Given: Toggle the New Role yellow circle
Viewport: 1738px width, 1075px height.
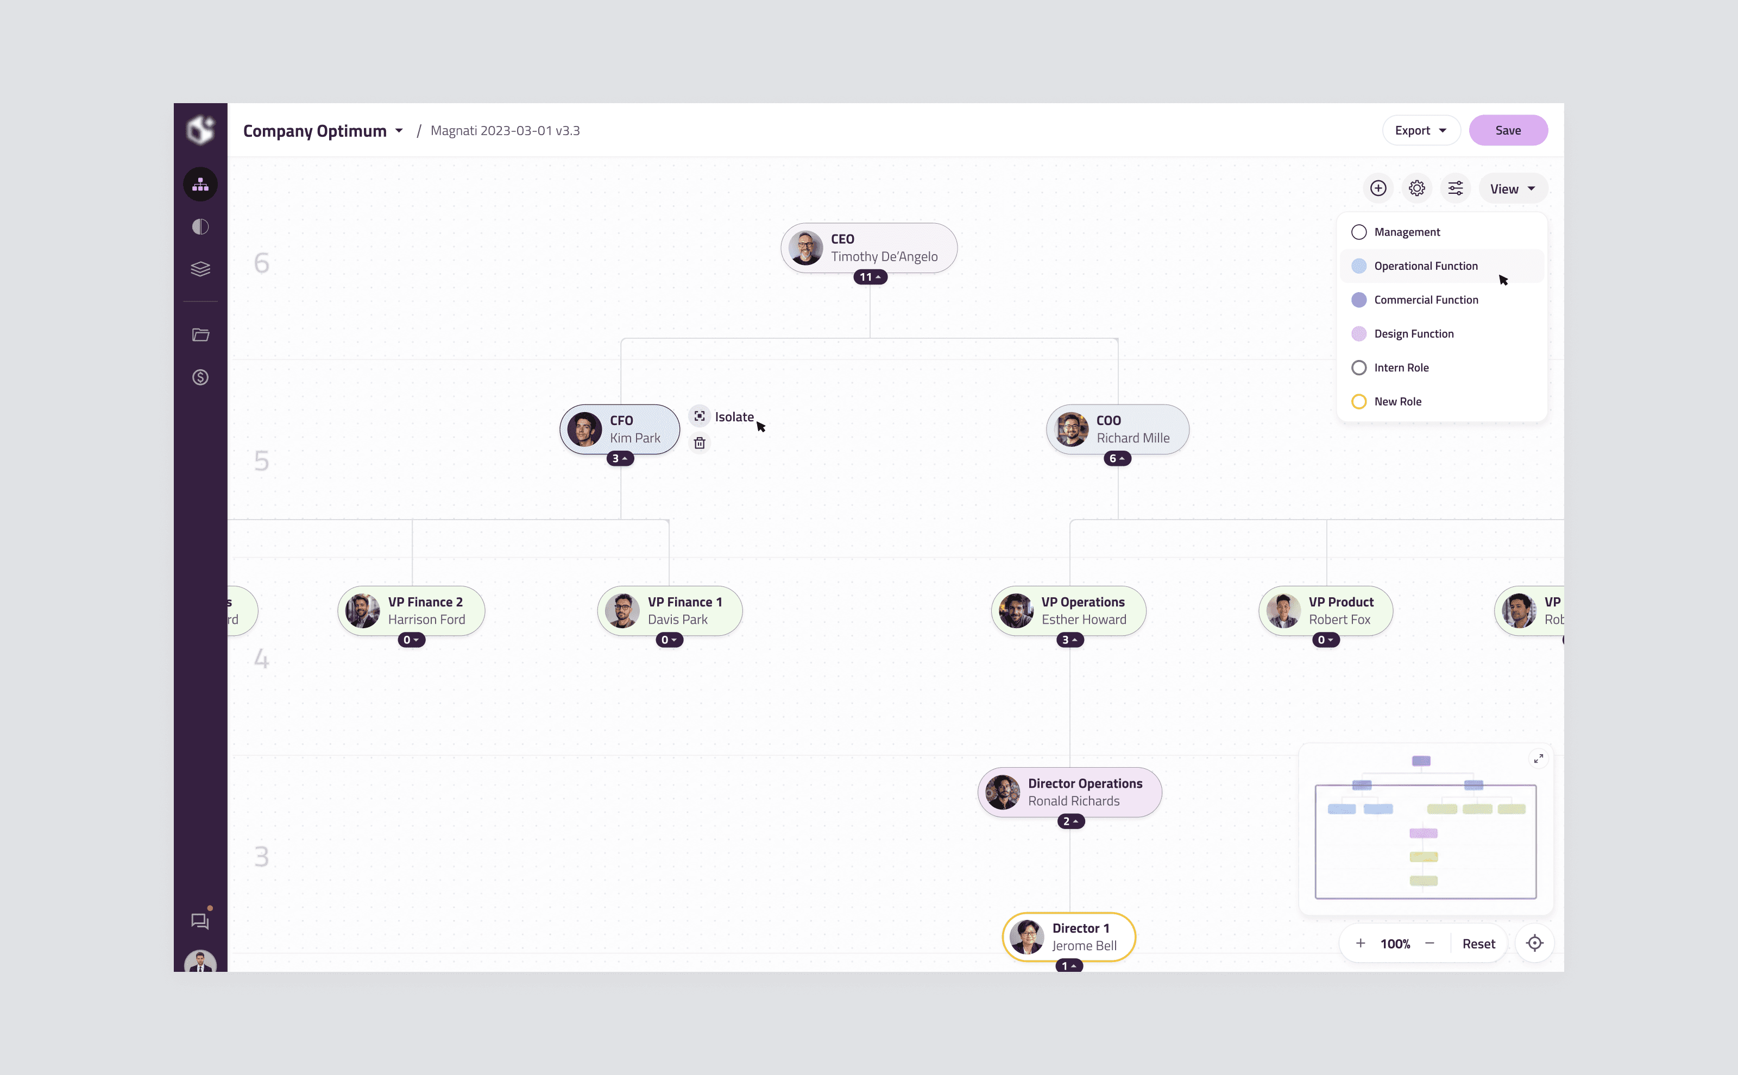Looking at the screenshot, I should [x=1358, y=402].
